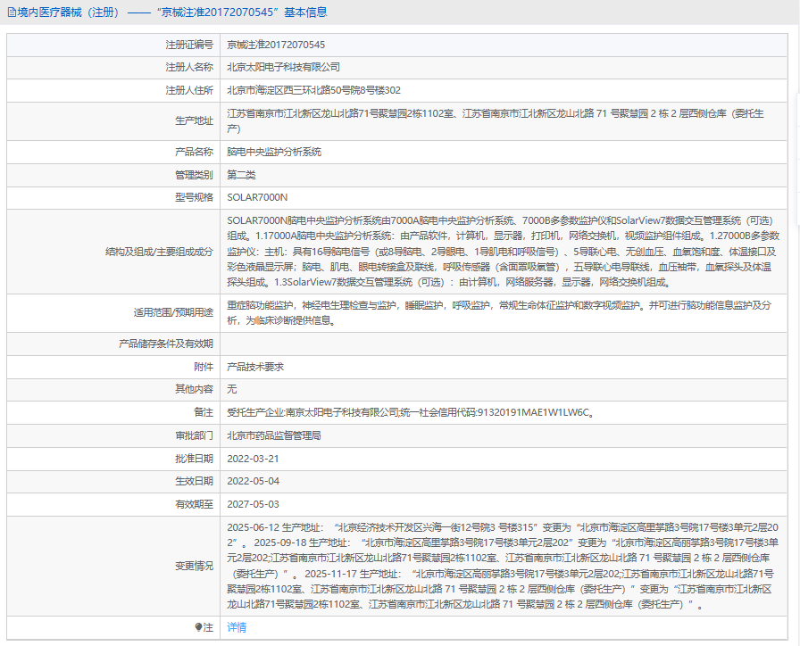
Task: Click the label 结构及组成/主要组成成分
Action: coord(159,252)
